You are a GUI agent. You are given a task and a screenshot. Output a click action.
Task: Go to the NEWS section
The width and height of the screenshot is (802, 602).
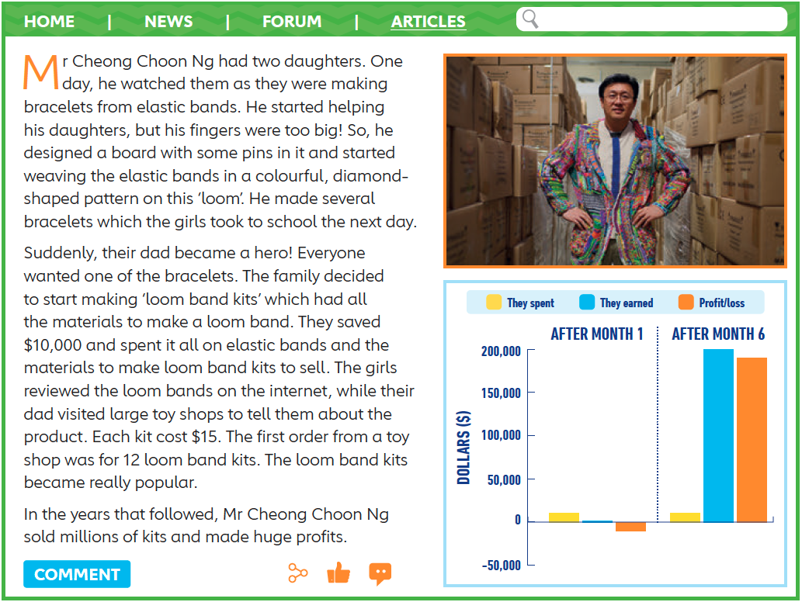(168, 22)
